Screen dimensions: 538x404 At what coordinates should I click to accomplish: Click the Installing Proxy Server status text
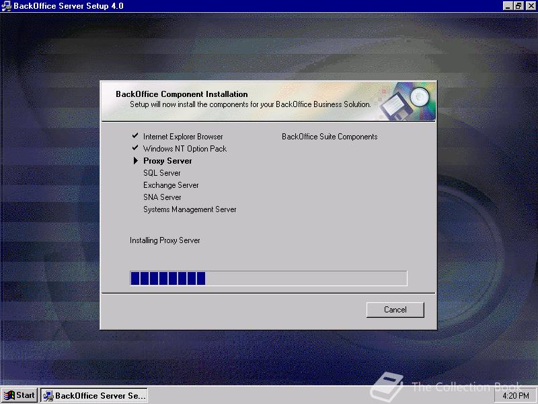point(165,240)
